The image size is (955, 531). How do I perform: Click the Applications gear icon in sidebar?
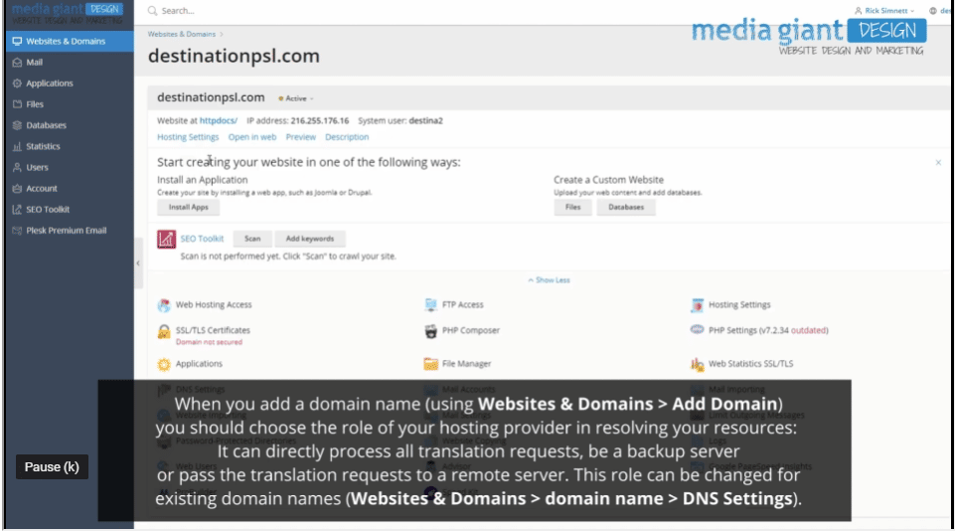coord(17,83)
